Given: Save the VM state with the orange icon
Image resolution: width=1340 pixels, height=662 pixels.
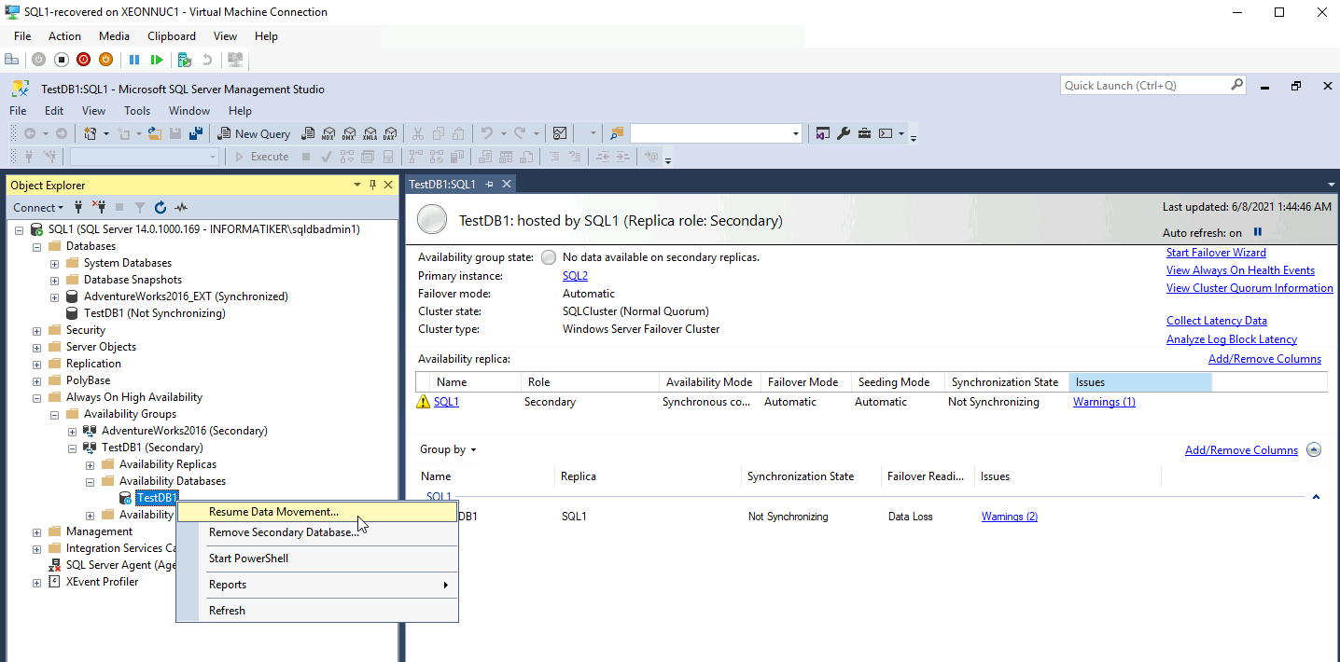Looking at the screenshot, I should point(105,59).
